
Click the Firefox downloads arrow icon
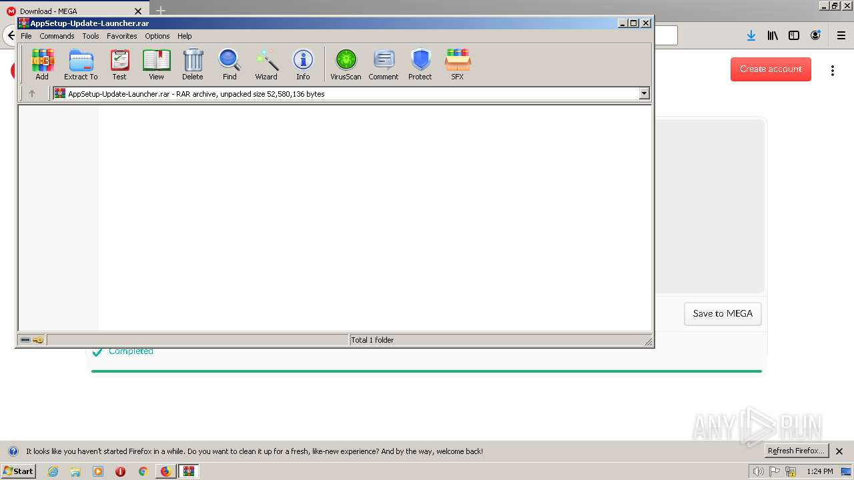(x=751, y=35)
